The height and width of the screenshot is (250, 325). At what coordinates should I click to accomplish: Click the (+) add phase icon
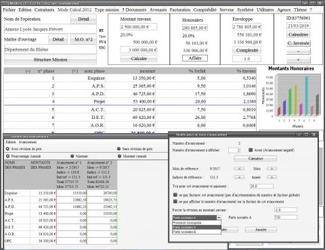click(75, 71)
